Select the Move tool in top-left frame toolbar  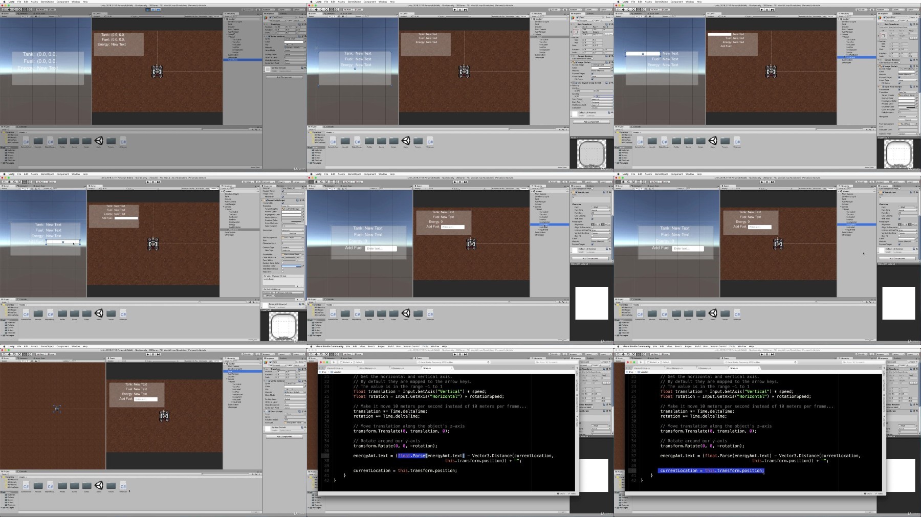tap(9, 10)
